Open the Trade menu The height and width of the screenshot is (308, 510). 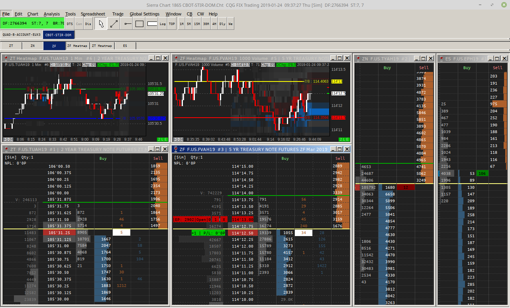pyautogui.click(x=118, y=14)
